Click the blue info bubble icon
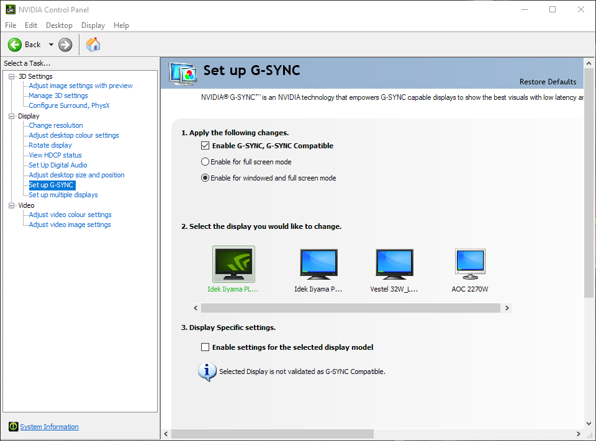 point(207,372)
